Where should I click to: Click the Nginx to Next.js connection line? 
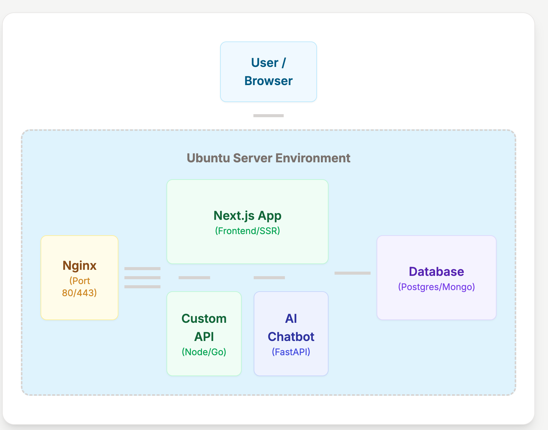(142, 269)
